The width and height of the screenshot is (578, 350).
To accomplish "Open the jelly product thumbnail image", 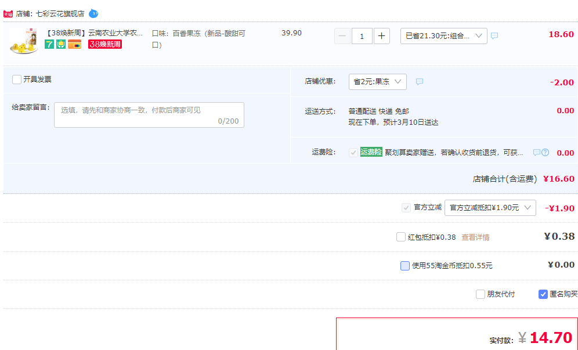I will pos(24,41).
